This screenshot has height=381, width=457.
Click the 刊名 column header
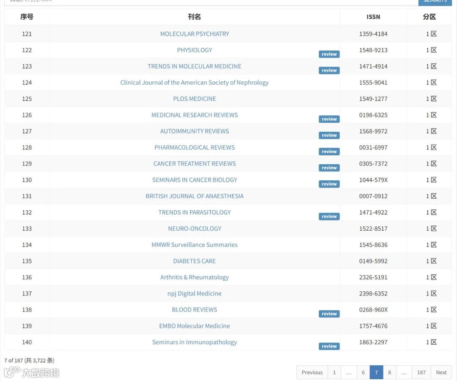[194, 17]
